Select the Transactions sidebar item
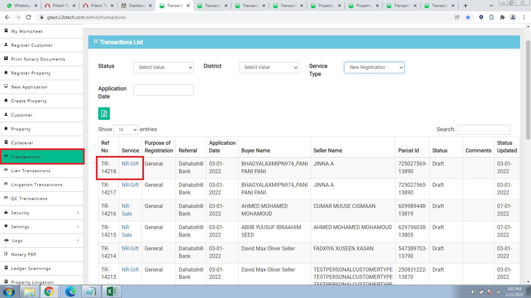The width and height of the screenshot is (531, 298). pyautogui.click(x=41, y=157)
